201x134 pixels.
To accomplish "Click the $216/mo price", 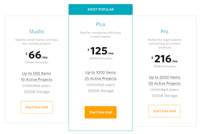I will [164, 59].
